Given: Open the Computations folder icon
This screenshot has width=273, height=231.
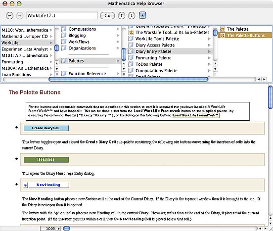Looking at the screenshot, I should [64, 29].
